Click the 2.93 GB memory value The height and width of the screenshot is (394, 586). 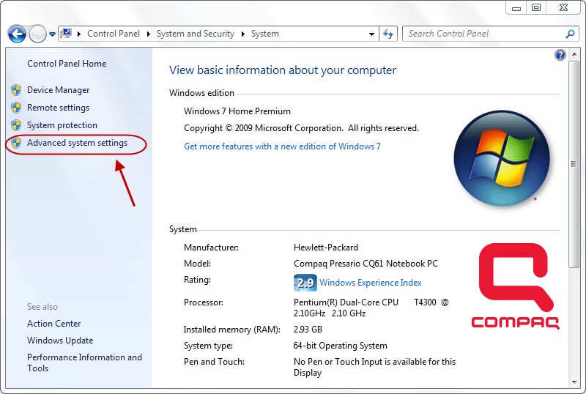pos(308,330)
